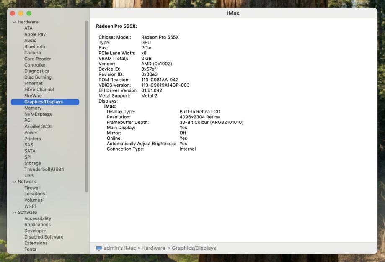Click admin's iMac in path bar
The image size is (385, 262).
point(120,248)
